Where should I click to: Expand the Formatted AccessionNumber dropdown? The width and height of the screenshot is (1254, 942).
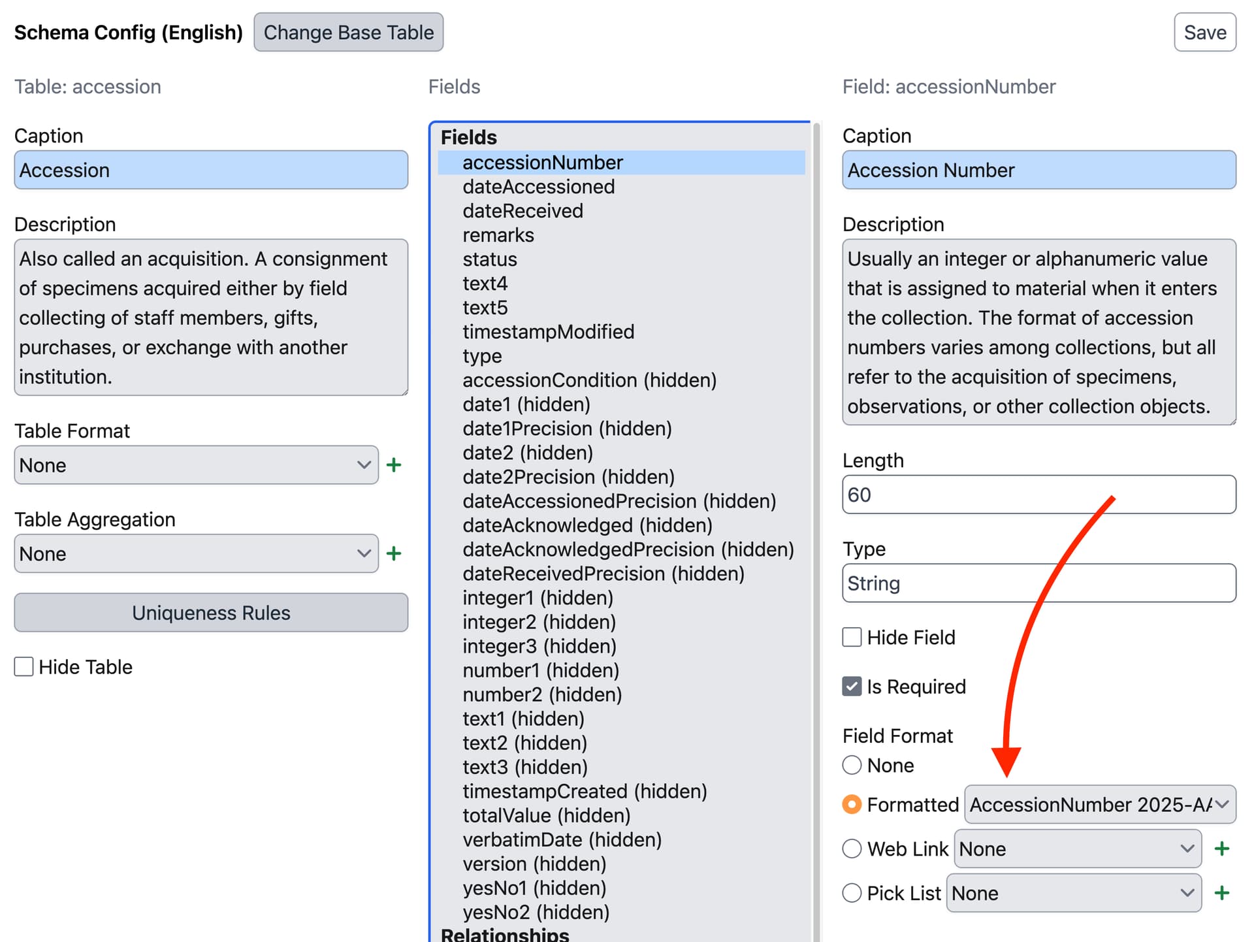tap(1099, 804)
